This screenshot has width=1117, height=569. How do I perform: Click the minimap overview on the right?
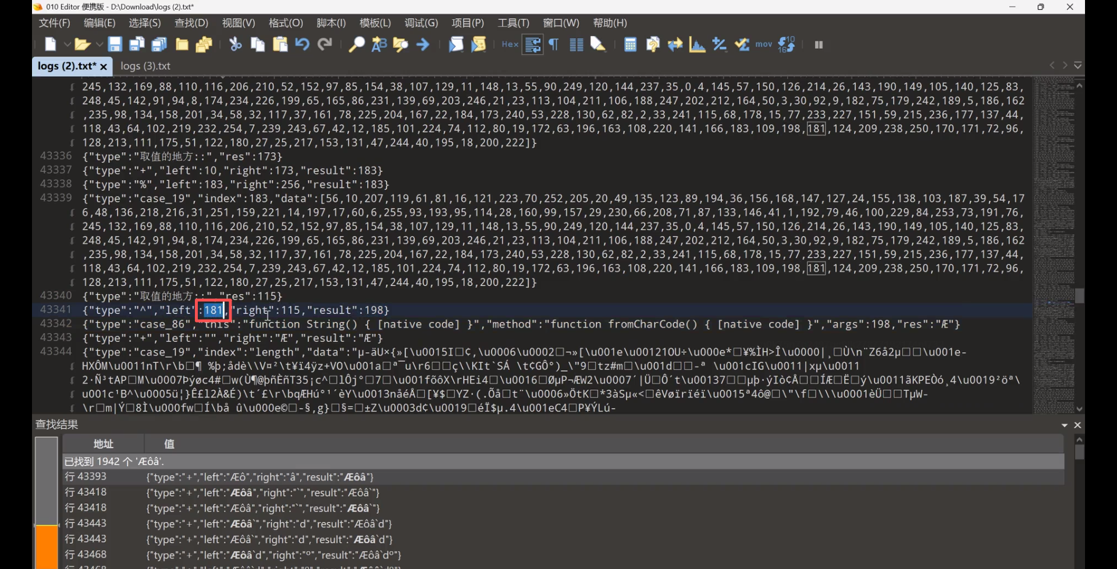coord(1054,244)
